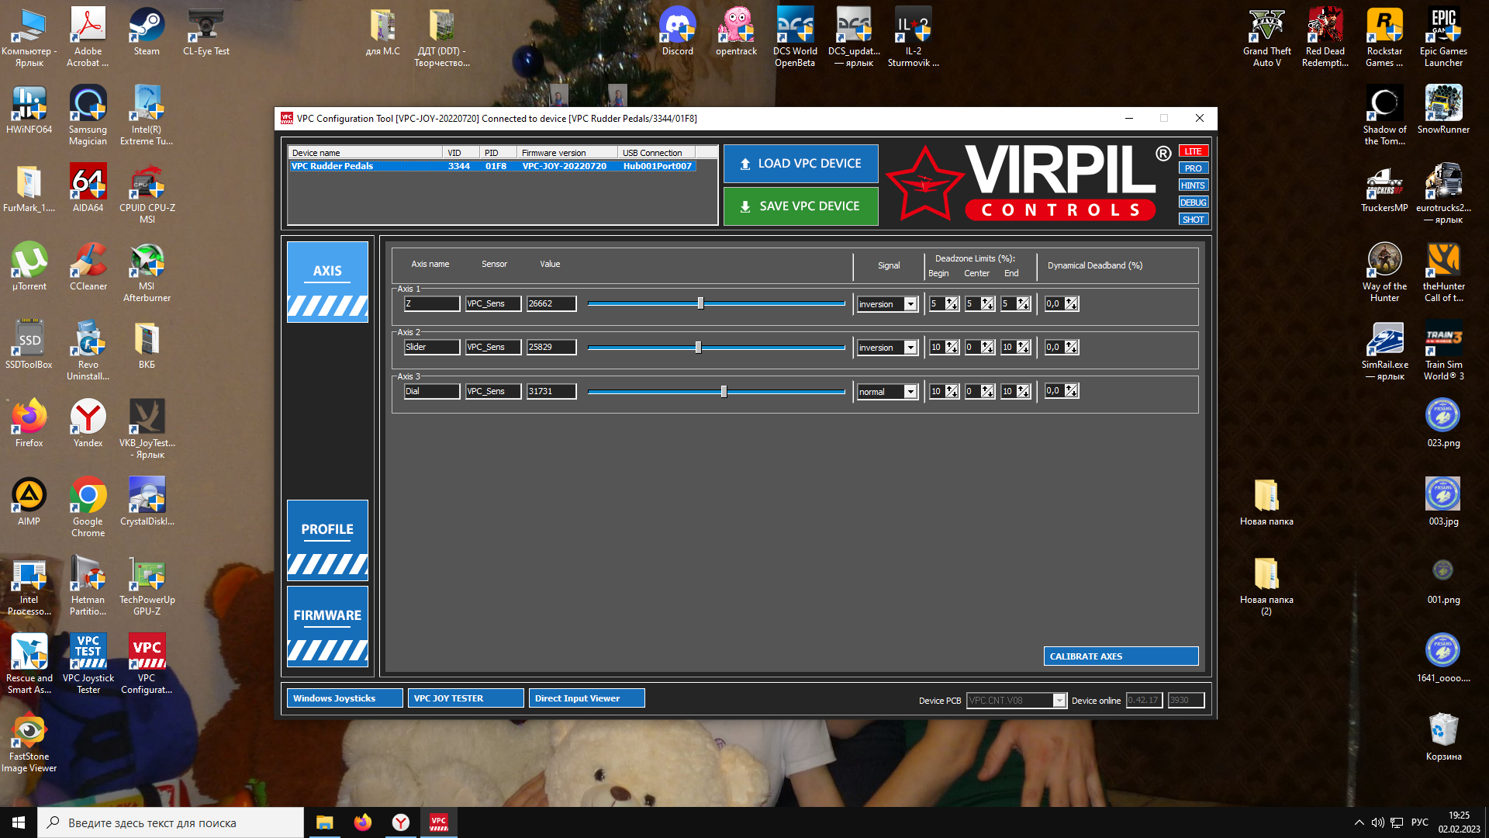Select VPC Rudder Pedals device row
1489x838 pixels.
492,166
